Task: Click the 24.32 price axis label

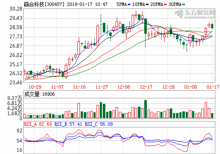Action: (16, 73)
